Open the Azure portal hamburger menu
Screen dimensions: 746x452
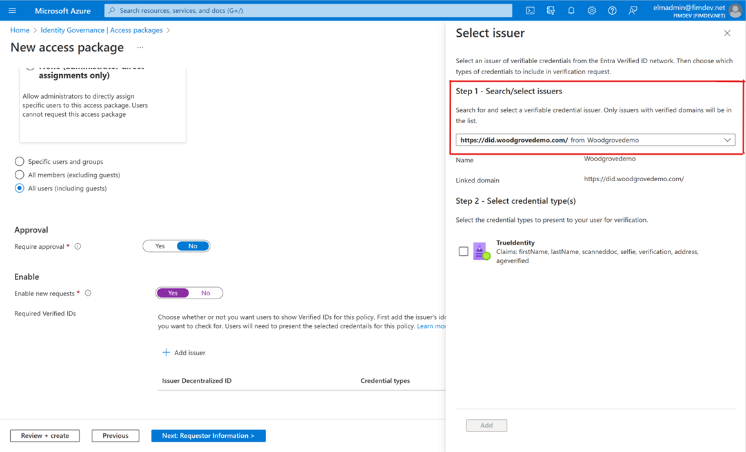coord(12,10)
